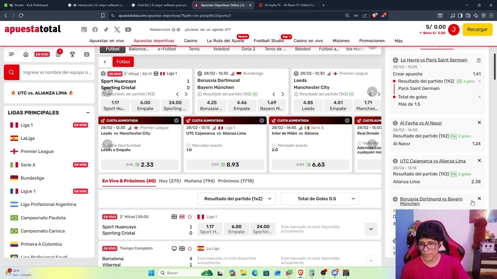Switch to Apuestas en vivo menu

coord(106,41)
